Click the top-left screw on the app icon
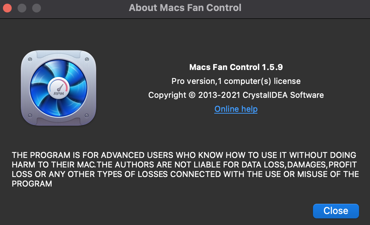Viewport: 370px width, 225px height. (x=30, y=59)
